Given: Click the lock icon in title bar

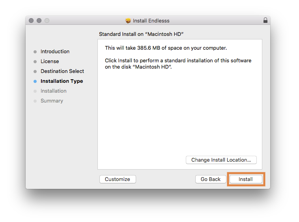Looking at the screenshot, I should [265, 20].
